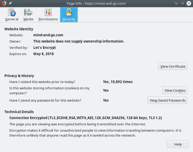Maximize window with the up chevron
Image resolution: width=193 pixels, height=152 pixels.
pos(183,3)
